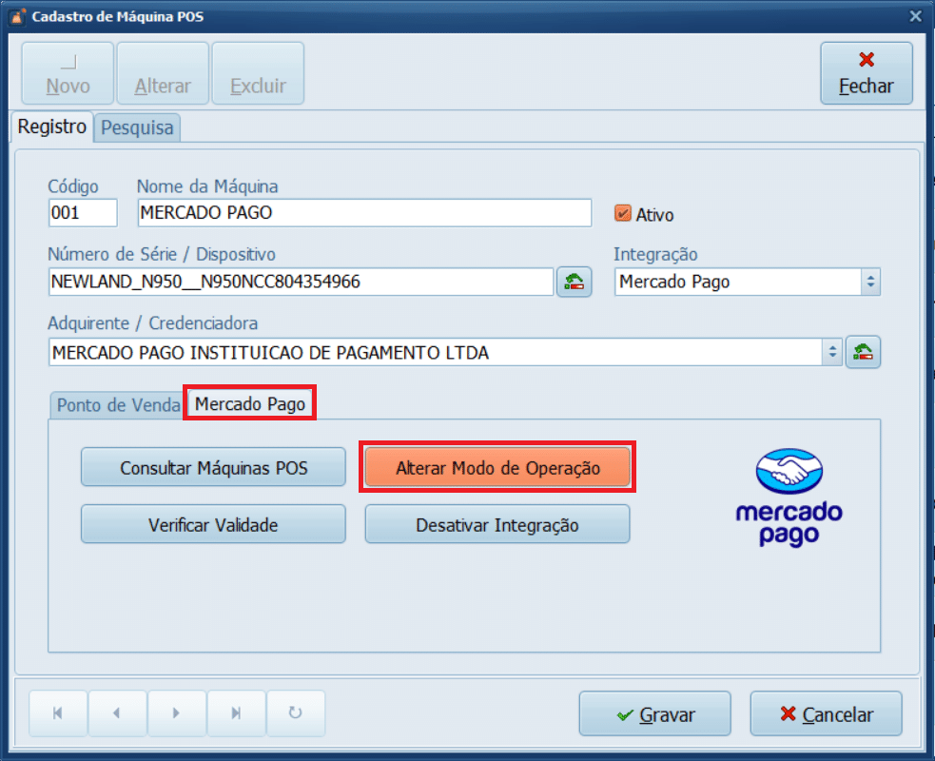Click the Nome da Máquina input field
Viewport: 935px width, 761px height.
pos(364,213)
